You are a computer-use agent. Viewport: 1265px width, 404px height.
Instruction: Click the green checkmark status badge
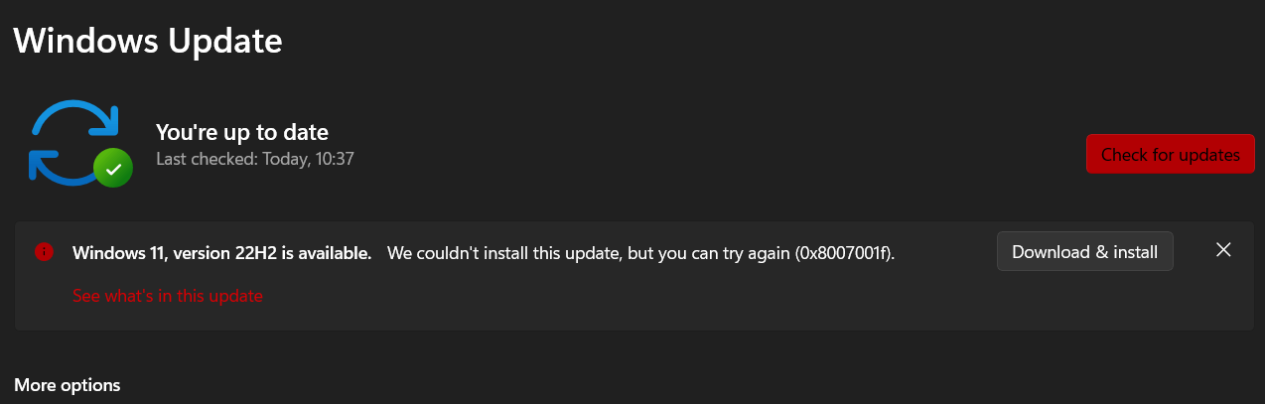113,170
